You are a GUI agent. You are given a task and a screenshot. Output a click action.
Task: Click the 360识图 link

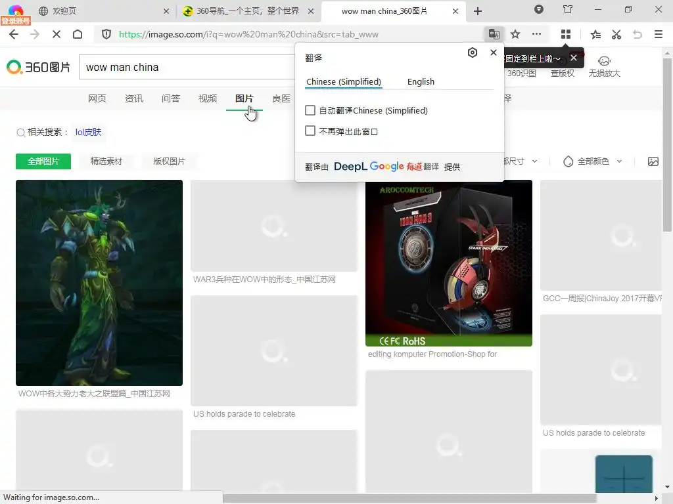[x=521, y=73]
